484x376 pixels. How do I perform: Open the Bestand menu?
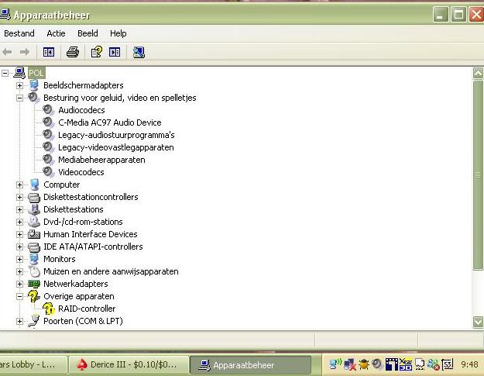pyautogui.click(x=19, y=33)
